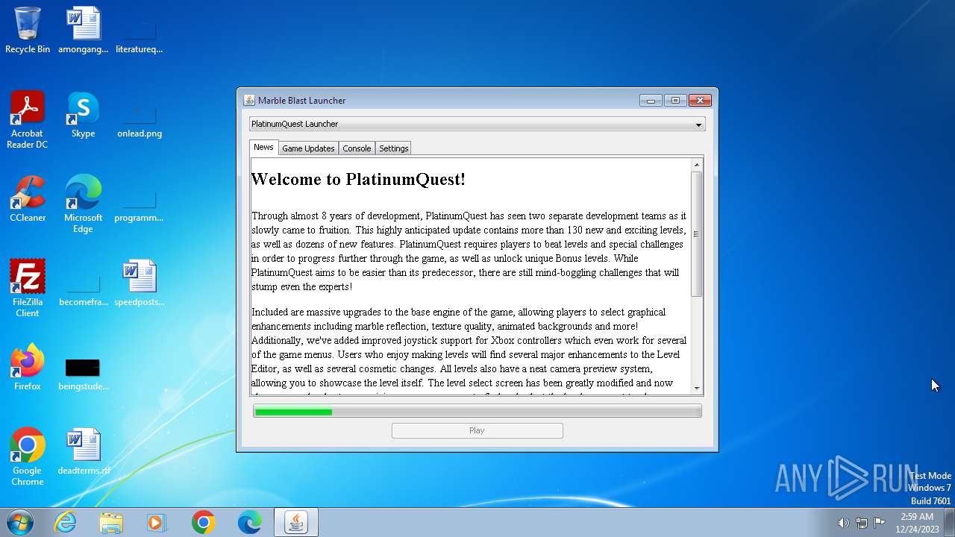Click the Play button
The width and height of the screenshot is (955, 537).
tap(477, 430)
